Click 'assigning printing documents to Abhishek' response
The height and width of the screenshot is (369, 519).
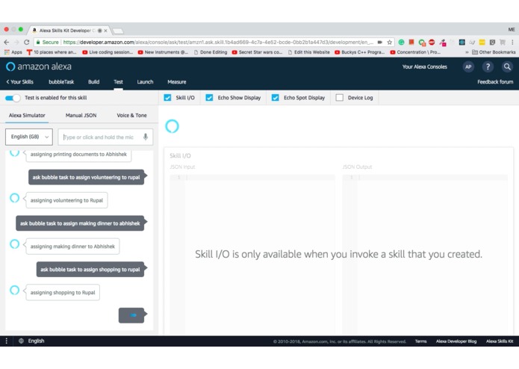click(x=78, y=155)
